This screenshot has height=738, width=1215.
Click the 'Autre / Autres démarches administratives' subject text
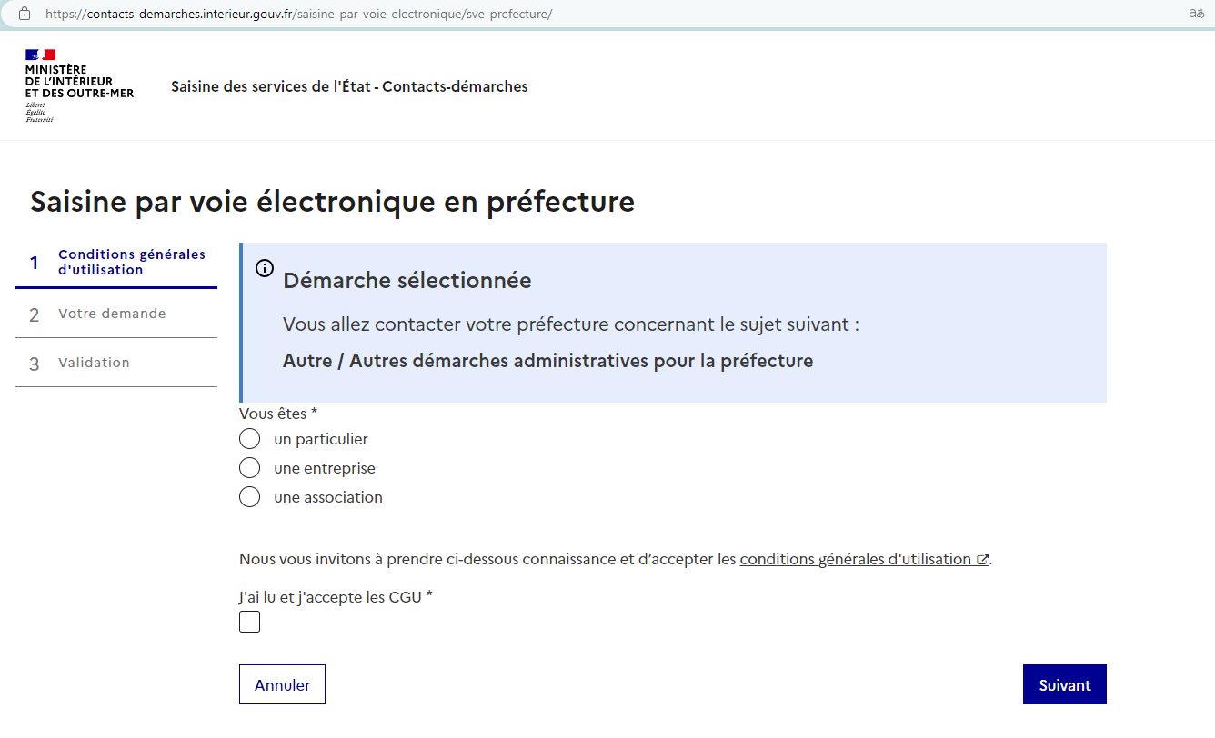point(547,361)
